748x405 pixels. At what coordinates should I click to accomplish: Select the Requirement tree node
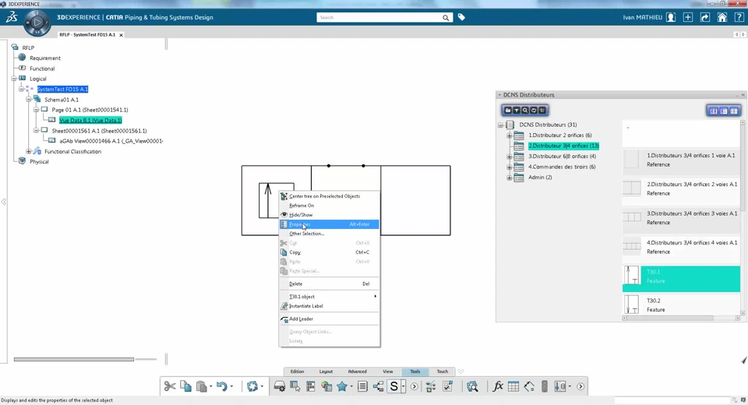pos(45,58)
